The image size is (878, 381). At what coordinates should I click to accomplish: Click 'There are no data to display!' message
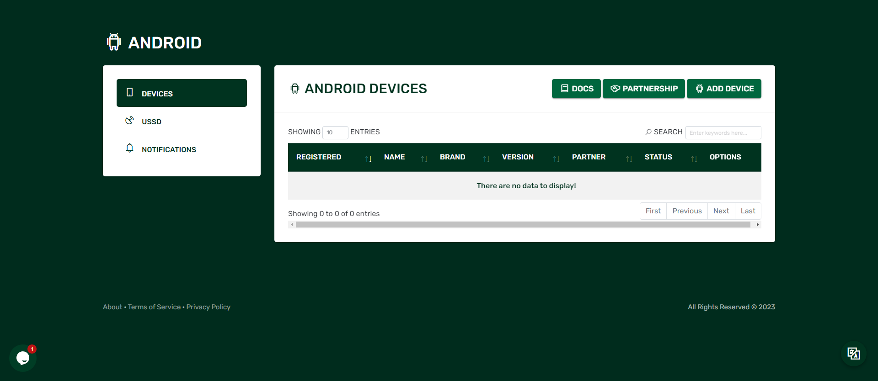pos(526,186)
